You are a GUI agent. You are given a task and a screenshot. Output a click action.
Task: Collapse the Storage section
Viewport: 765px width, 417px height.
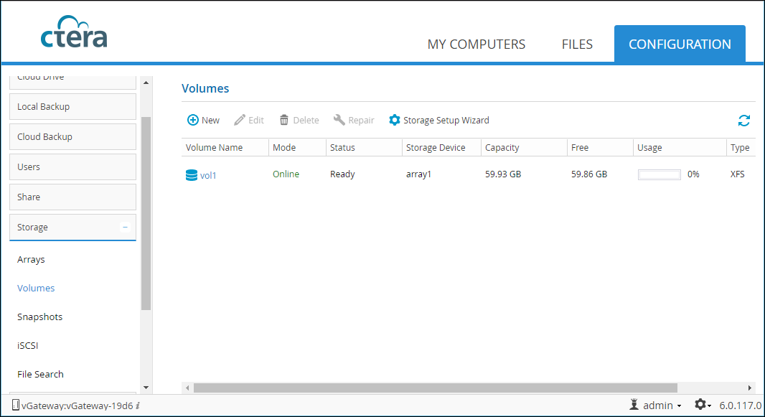coord(125,228)
